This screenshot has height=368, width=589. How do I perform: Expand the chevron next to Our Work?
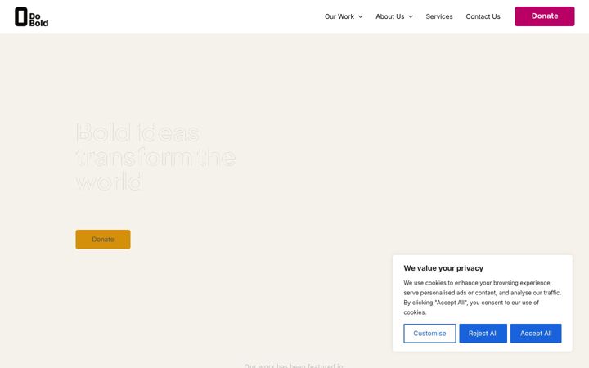tap(360, 16)
